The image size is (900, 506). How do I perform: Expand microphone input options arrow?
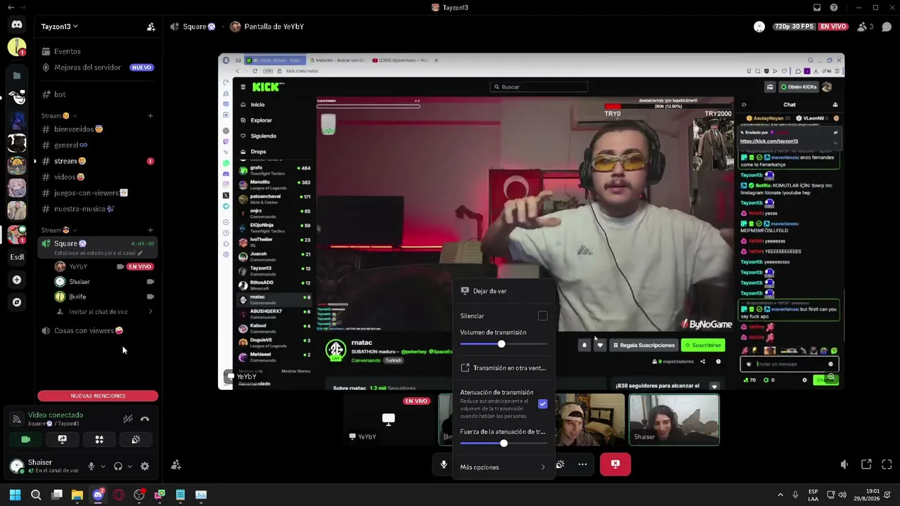point(103,466)
